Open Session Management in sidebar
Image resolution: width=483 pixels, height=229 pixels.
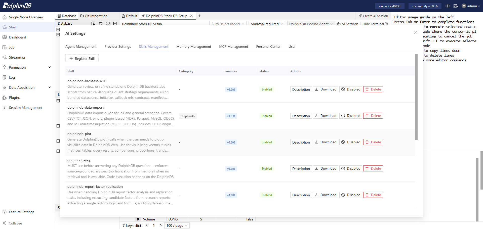pyautogui.click(x=27, y=108)
